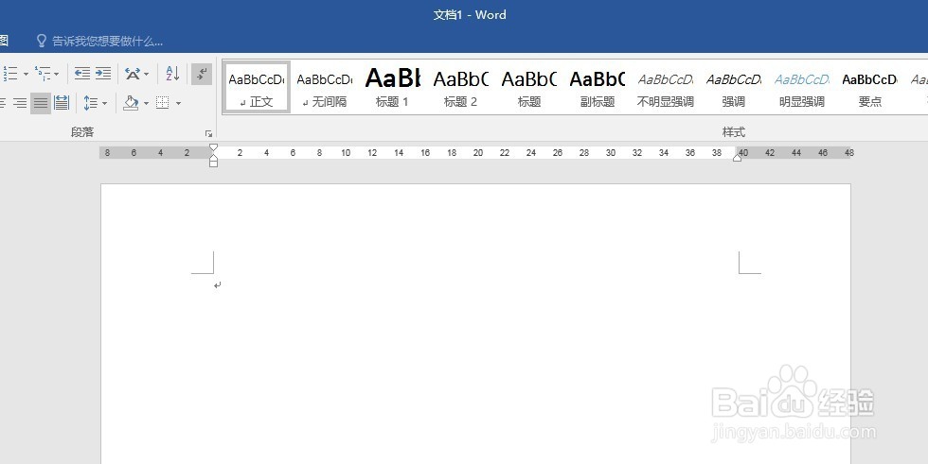Screen dimensions: 928x464
Task: Apply numbered list formatting
Action: pyautogui.click(x=10, y=74)
